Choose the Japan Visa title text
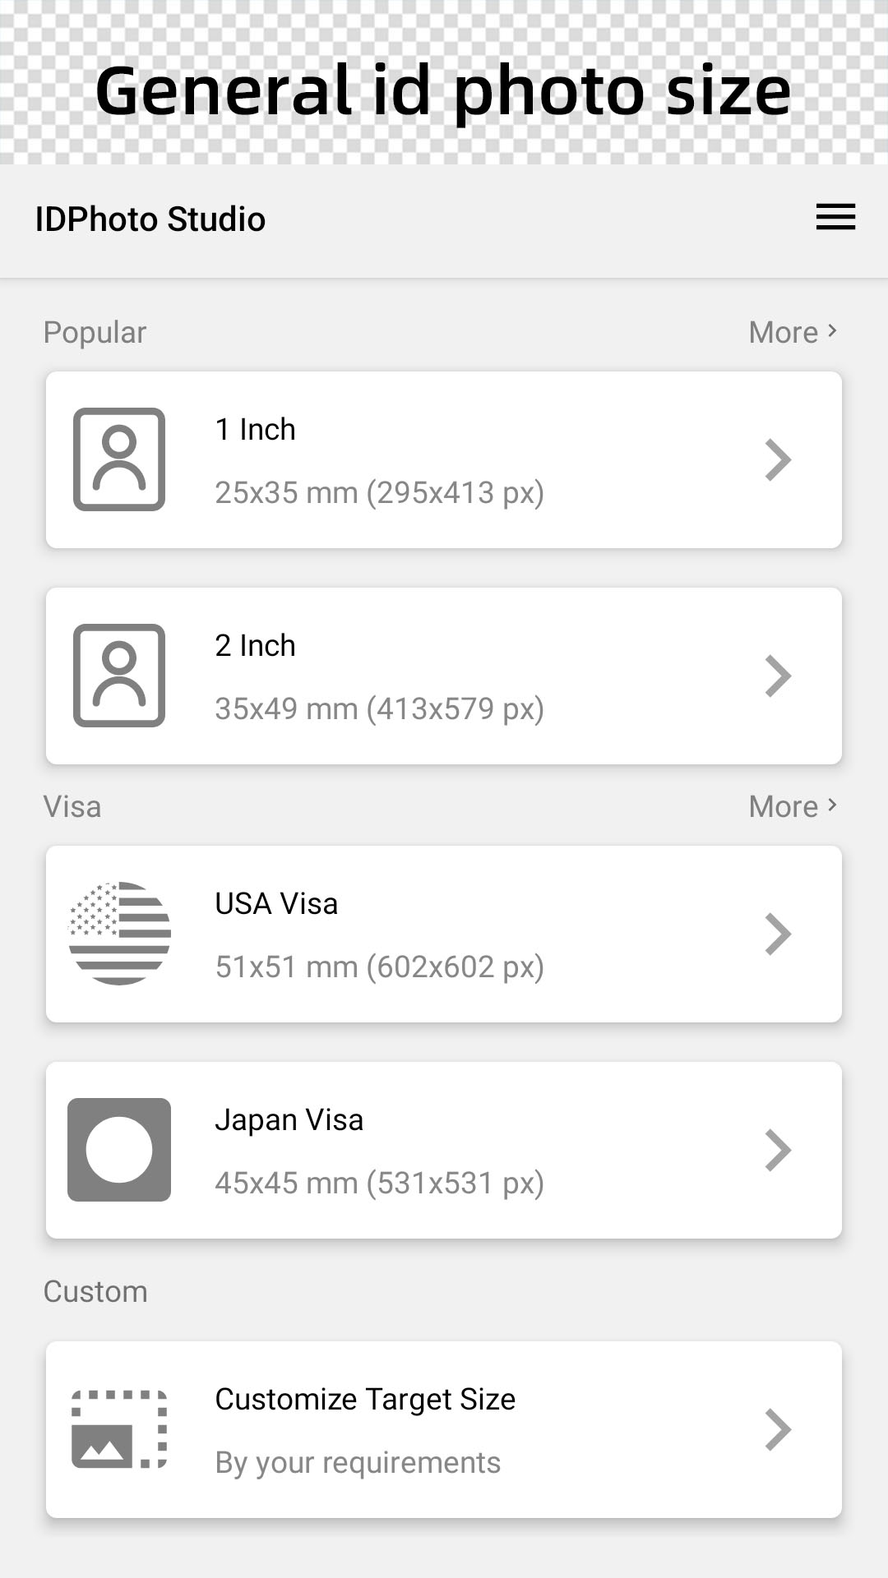The image size is (888, 1578). coord(289,1120)
